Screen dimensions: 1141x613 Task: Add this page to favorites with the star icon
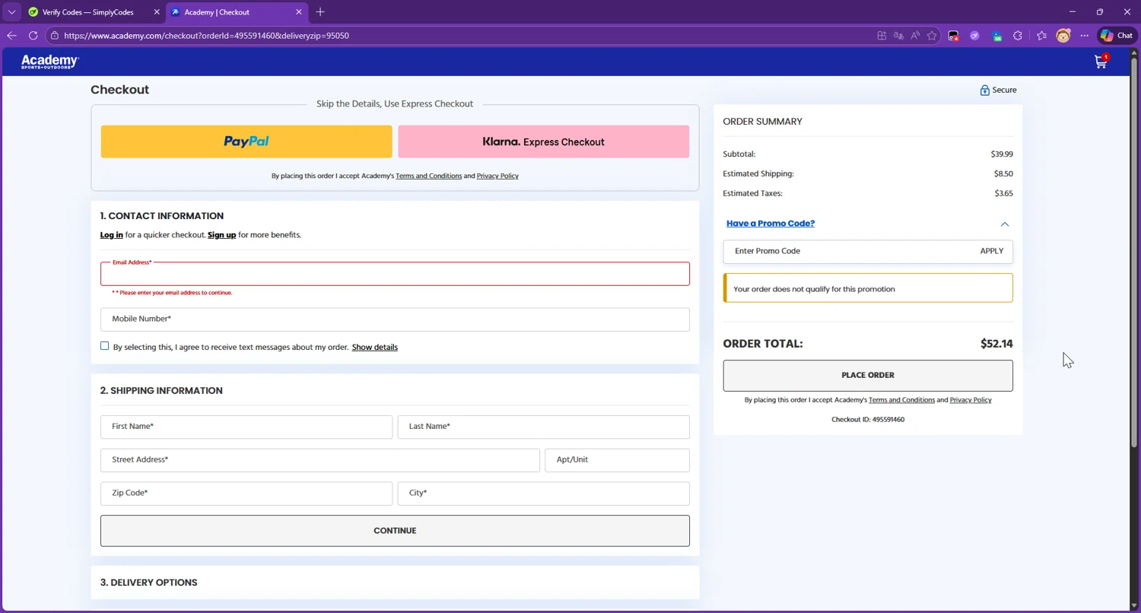click(932, 36)
